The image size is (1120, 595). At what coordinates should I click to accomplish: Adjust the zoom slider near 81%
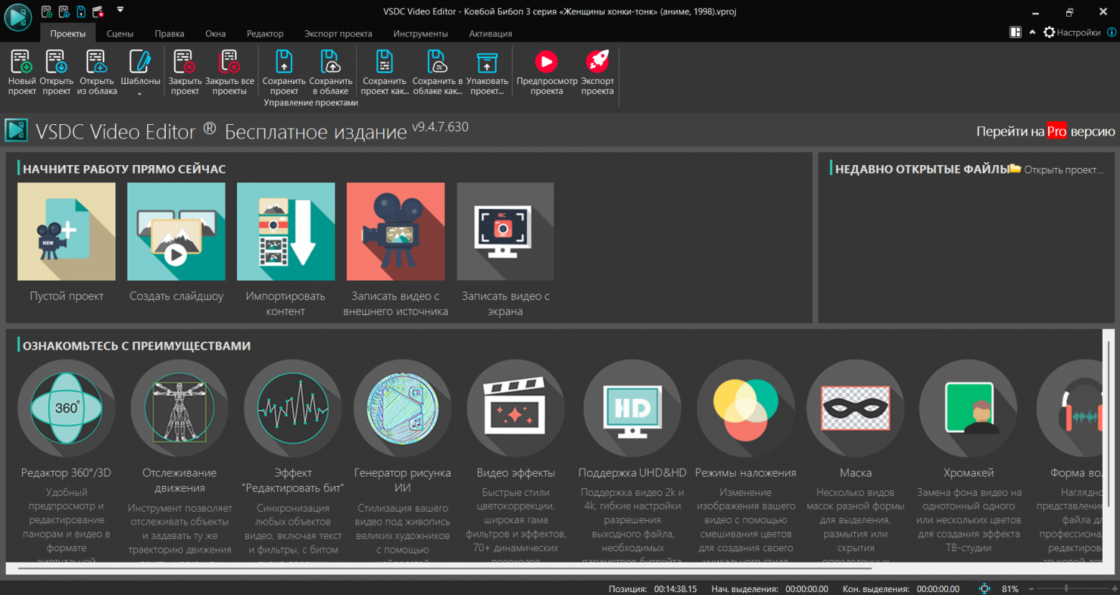click(x=1065, y=588)
